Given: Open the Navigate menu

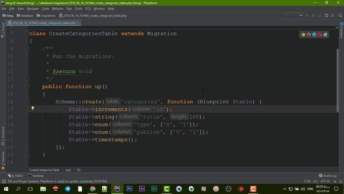Looking at the screenshot, I should pyautogui.click(x=33, y=9).
